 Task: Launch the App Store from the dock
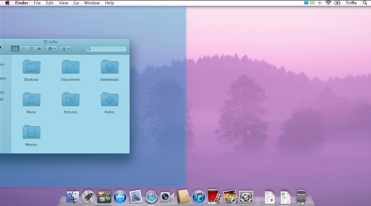tap(120, 197)
